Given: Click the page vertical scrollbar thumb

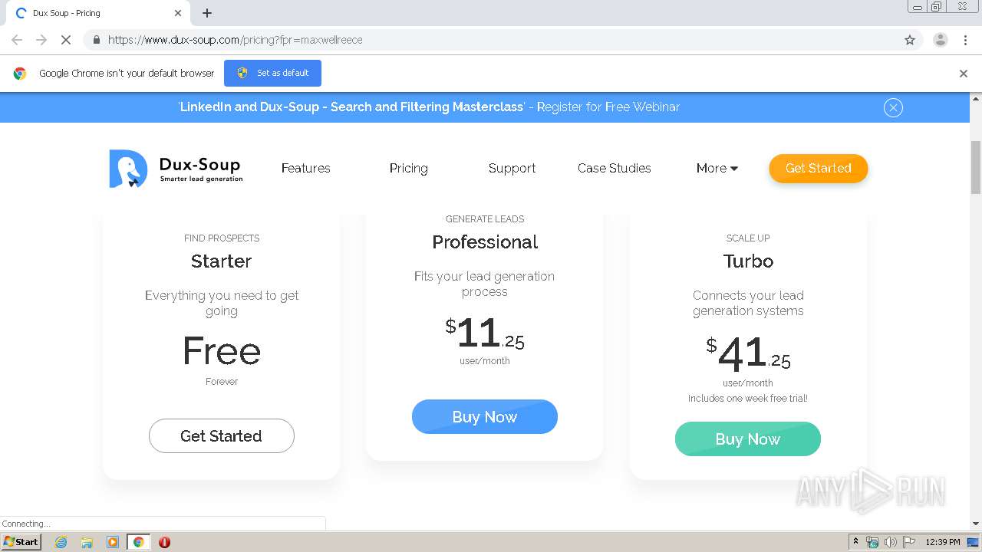Looking at the screenshot, I should pos(976,168).
